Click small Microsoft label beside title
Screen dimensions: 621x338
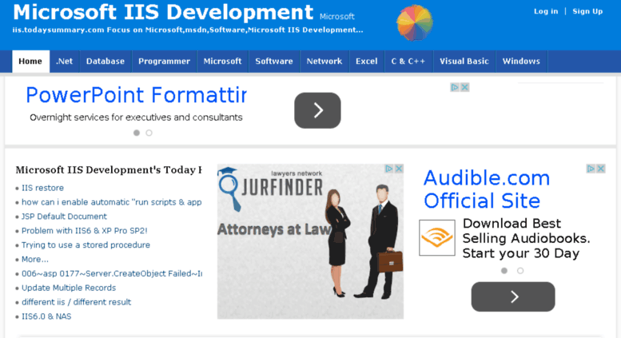[x=337, y=17]
